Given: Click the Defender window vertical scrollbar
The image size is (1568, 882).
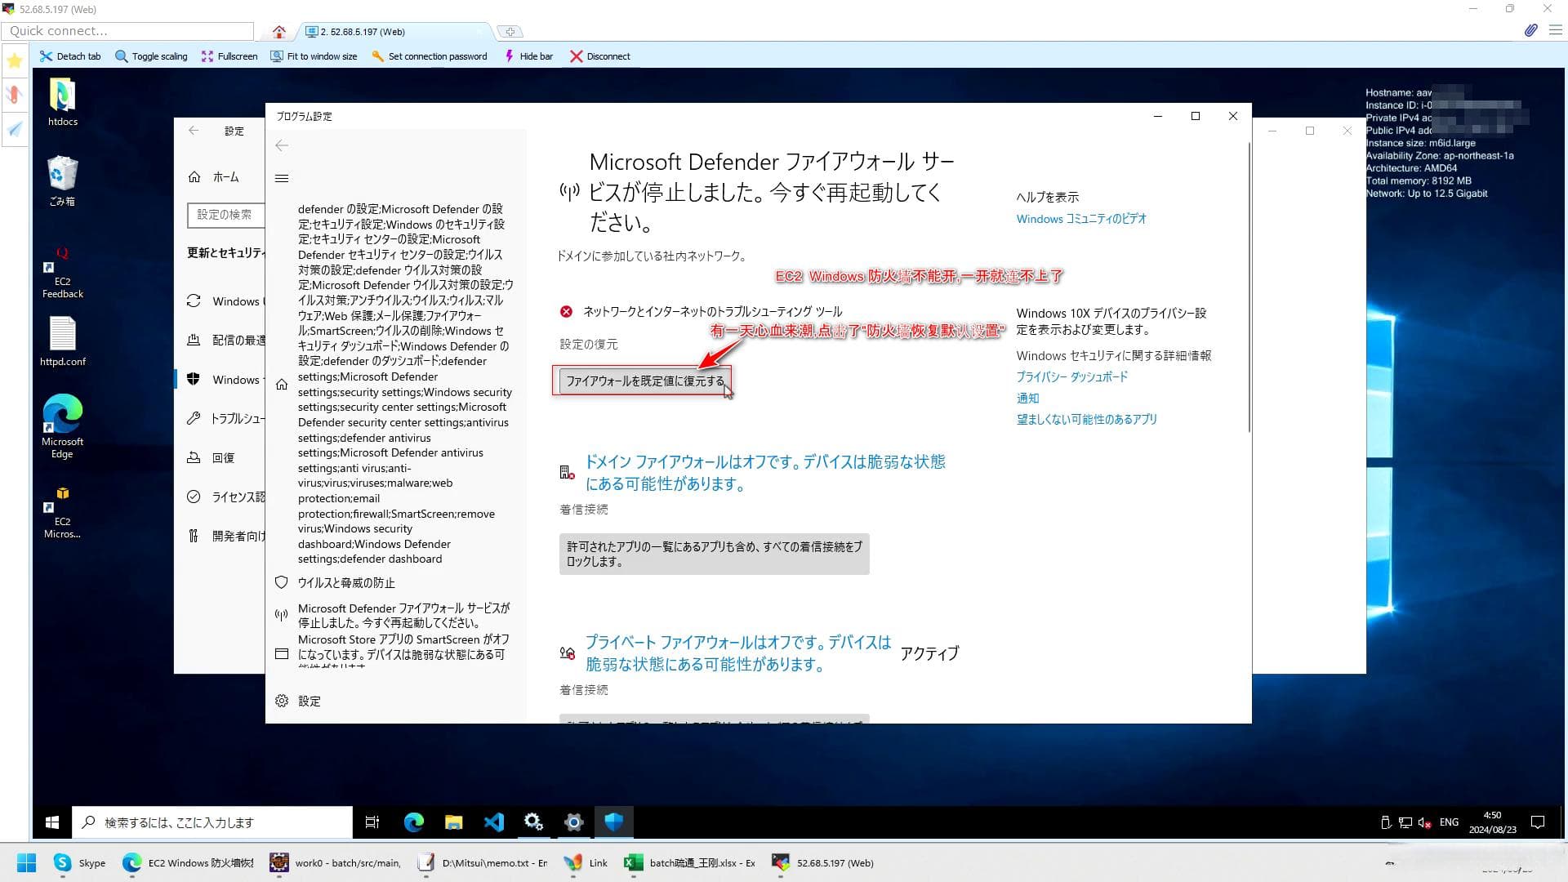Looking at the screenshot, I should pos(1248,286).
